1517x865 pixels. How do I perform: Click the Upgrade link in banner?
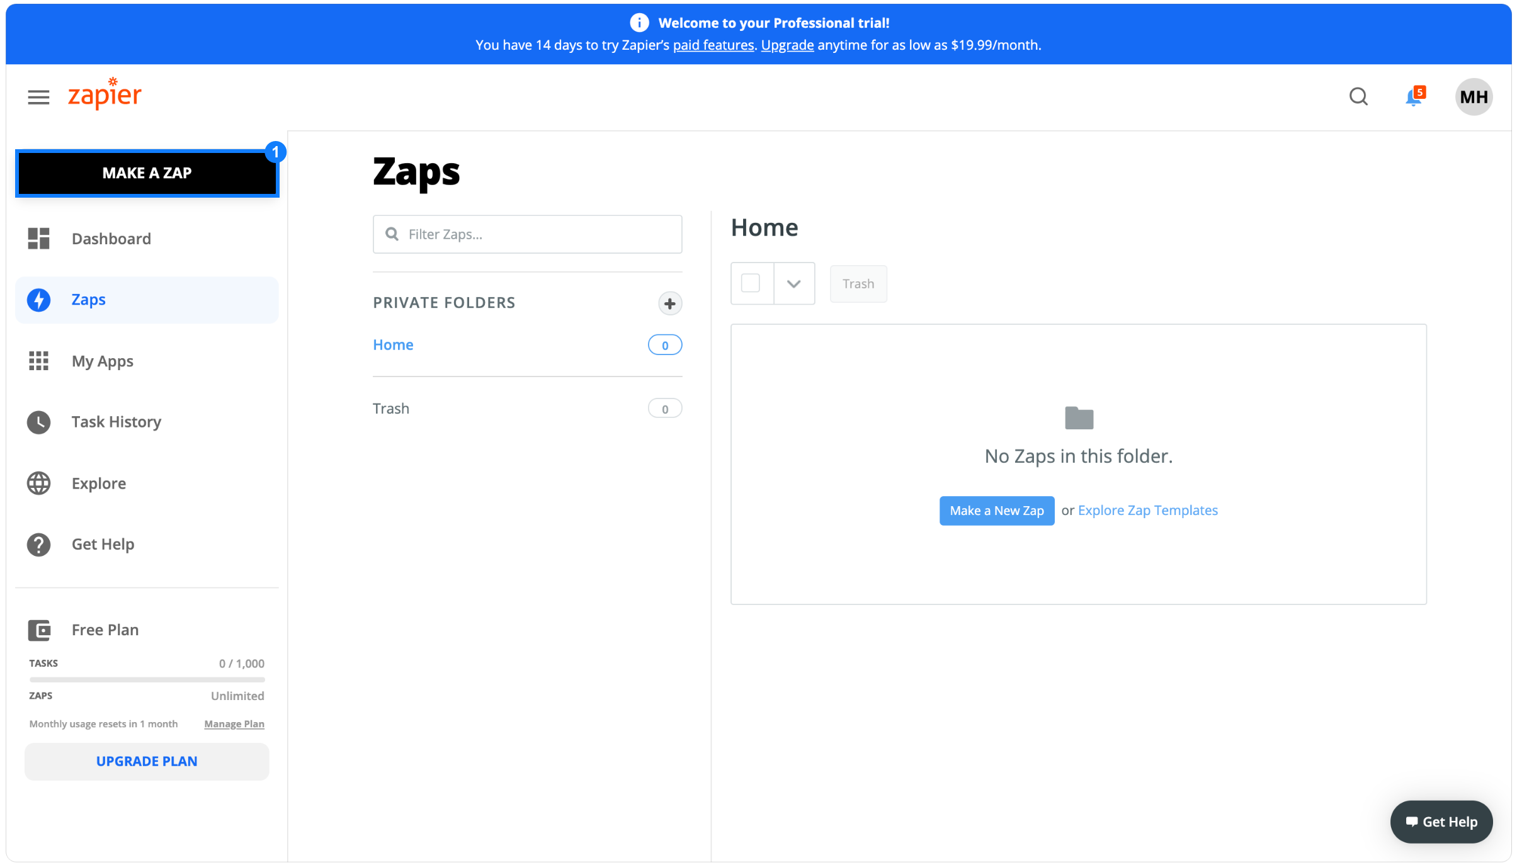(x=787, y=45)
